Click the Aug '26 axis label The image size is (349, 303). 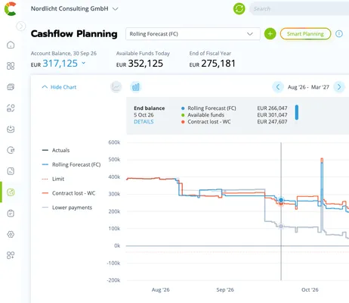pyautogui.click(x=160, y=290)
